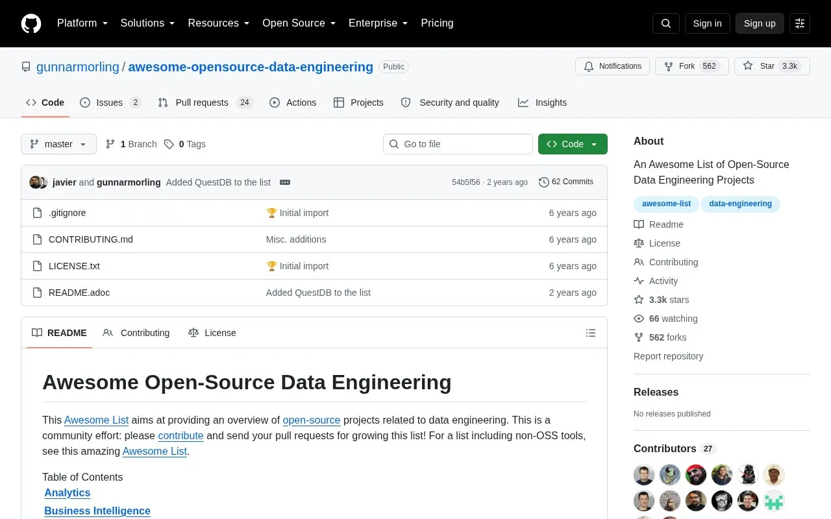Expand the Enterprise menu
This screenshot has height=519, width=831.
378,23
